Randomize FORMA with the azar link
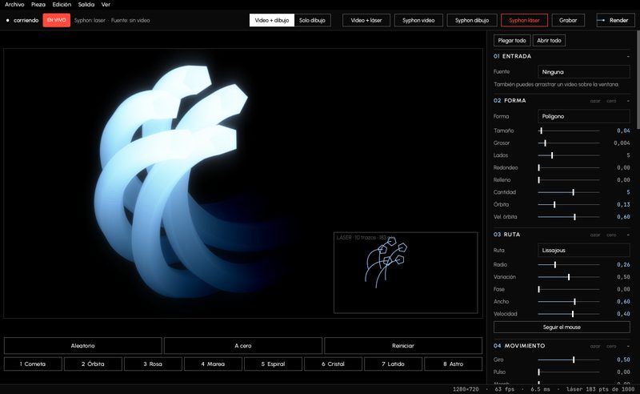 594,101
